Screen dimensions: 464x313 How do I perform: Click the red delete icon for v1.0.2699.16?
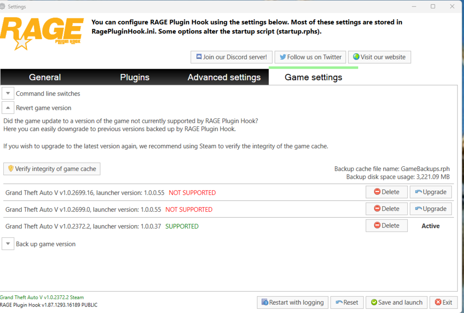tap(377, 192)
